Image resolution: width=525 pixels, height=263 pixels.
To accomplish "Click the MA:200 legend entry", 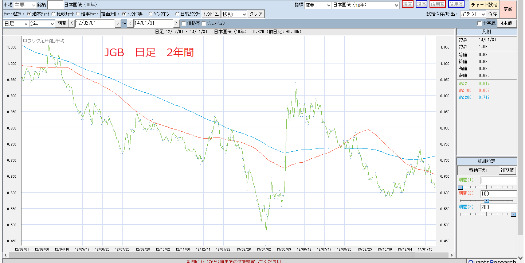I will click(x=474, y=97).
